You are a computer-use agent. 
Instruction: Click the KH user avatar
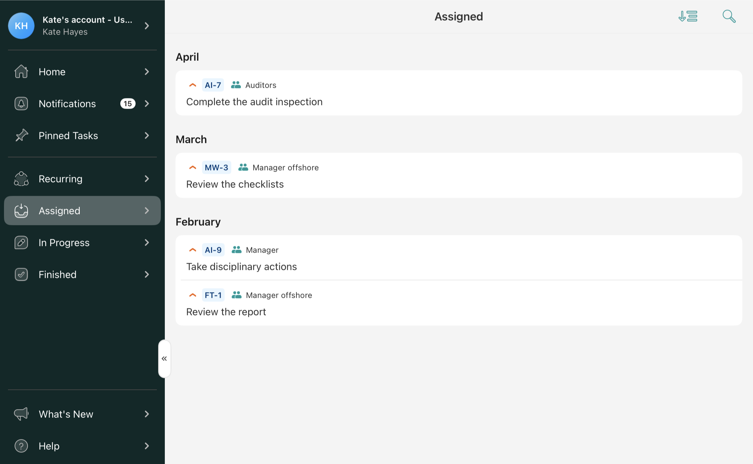21,26
